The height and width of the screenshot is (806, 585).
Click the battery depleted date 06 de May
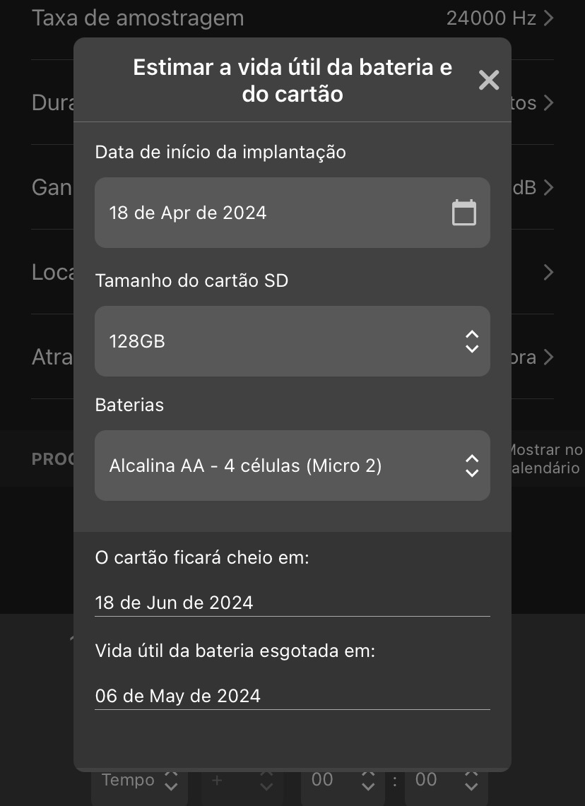(178, 696)
